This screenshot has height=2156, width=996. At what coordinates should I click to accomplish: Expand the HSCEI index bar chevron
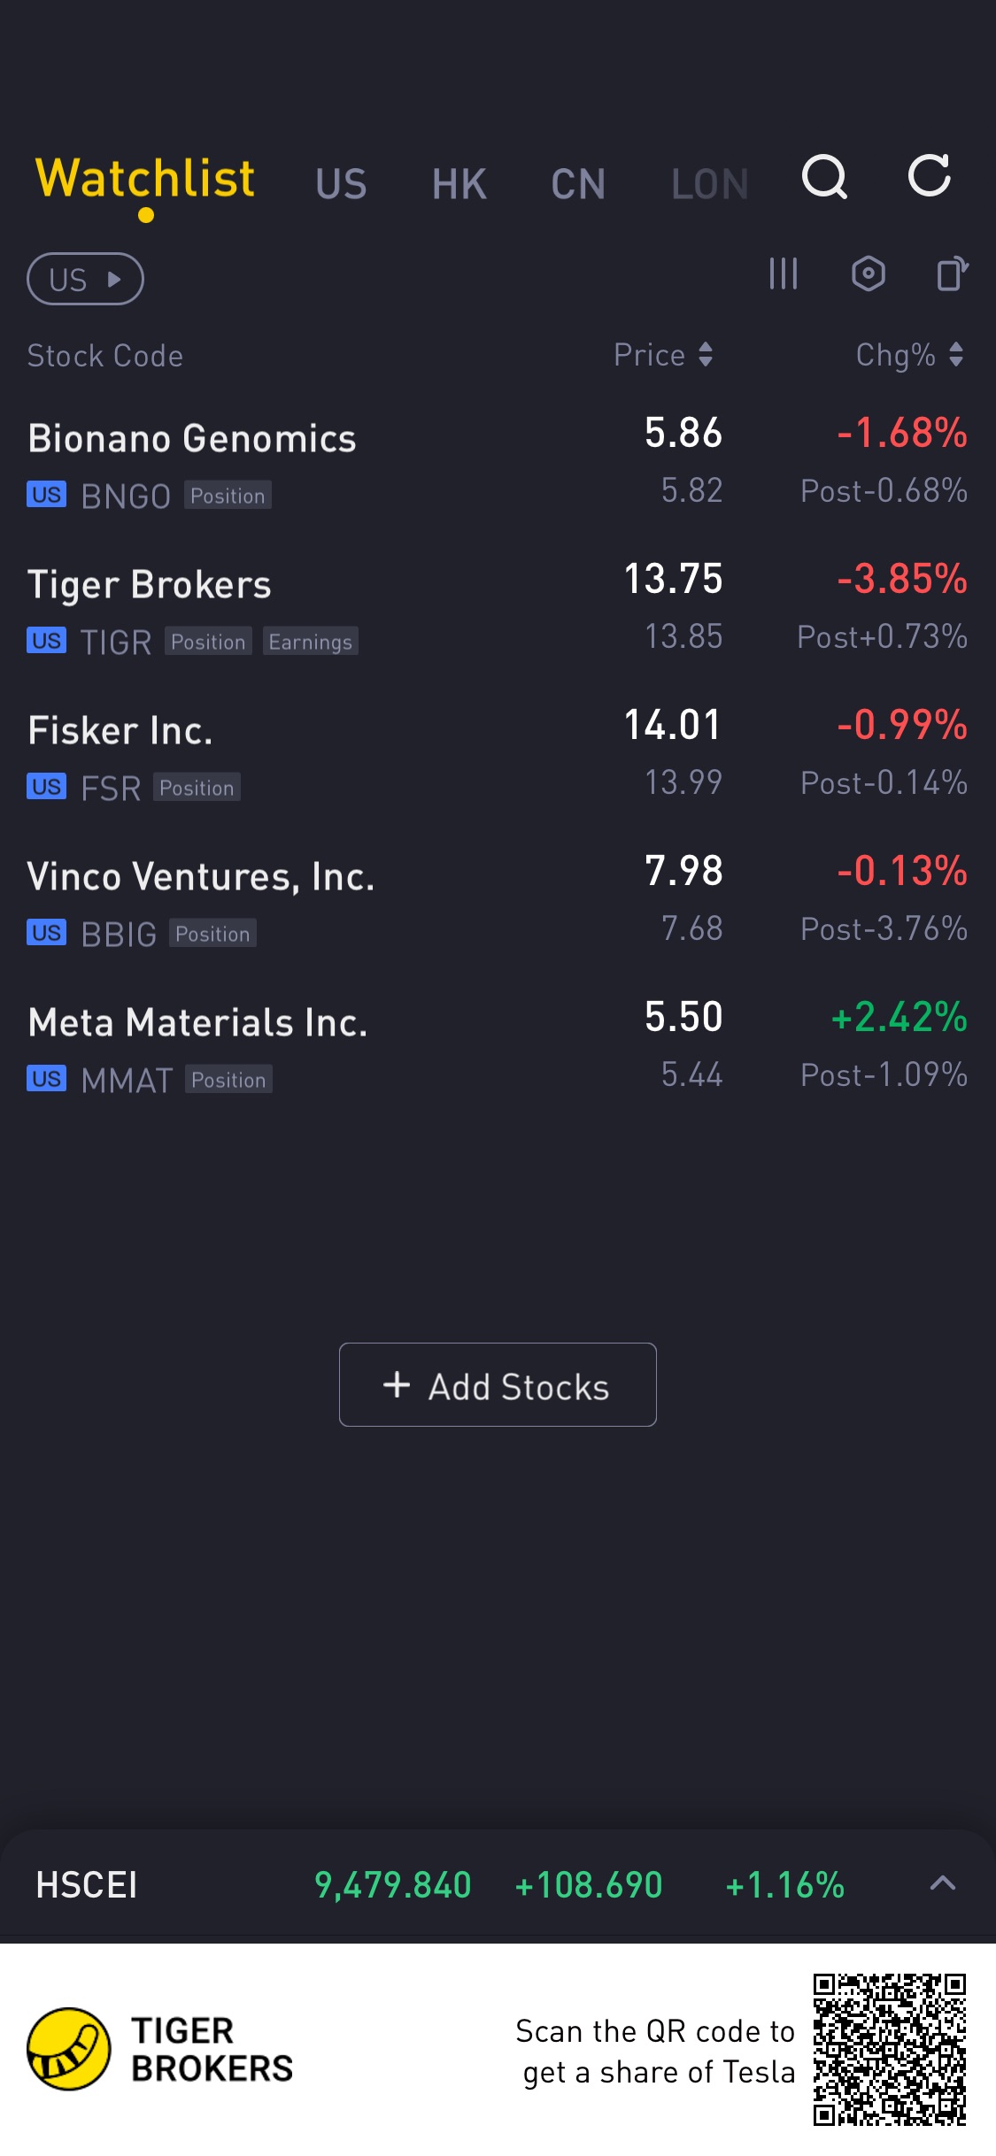pos(943,1883)
